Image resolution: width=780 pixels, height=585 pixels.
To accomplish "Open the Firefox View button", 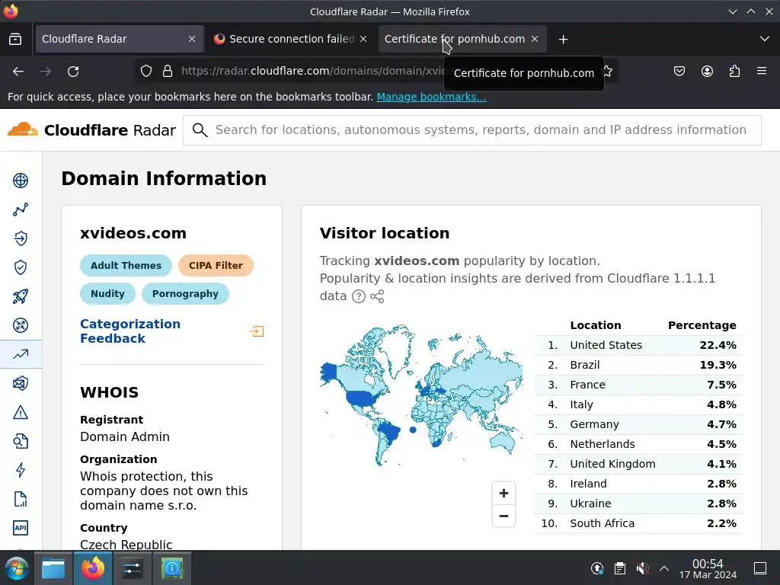I will [x=15, y=39].
